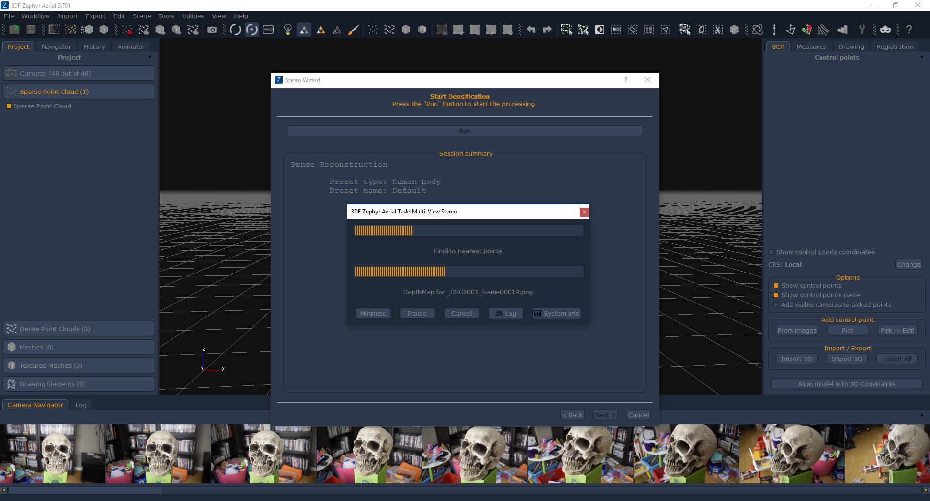Close the Multi-View Stereo task dialog
The height and width of the screenshot is (501, 930).
coord(584,212)
